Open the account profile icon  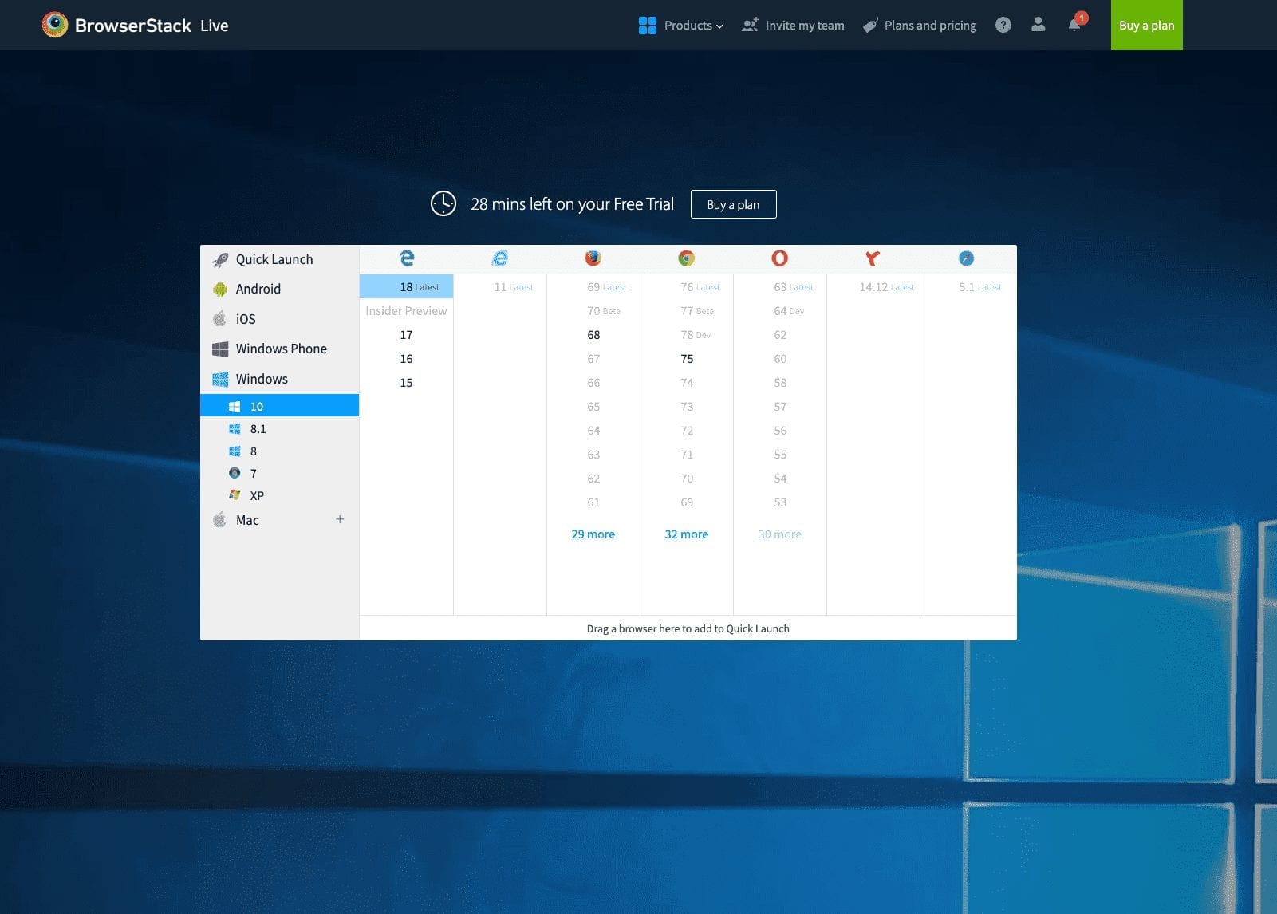pyautogui.click(x=1038, y=25)
